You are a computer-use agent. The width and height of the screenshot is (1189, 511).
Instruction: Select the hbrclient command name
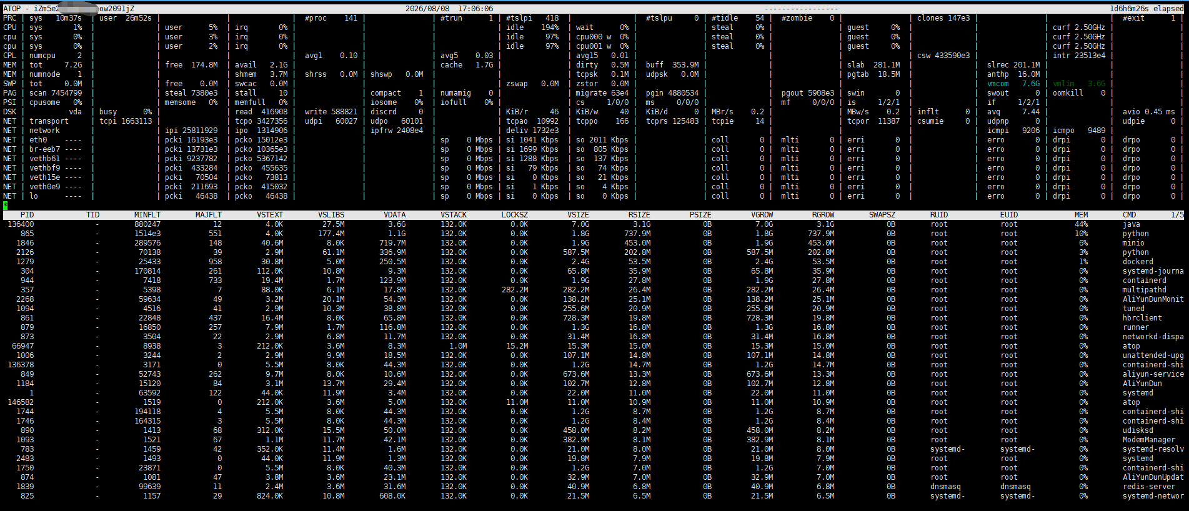[x=1142, y=318]
